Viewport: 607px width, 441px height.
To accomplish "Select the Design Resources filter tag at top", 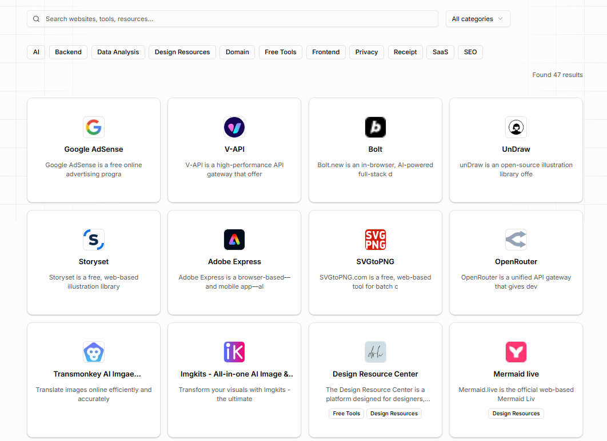I will click(x=182, y=52).
